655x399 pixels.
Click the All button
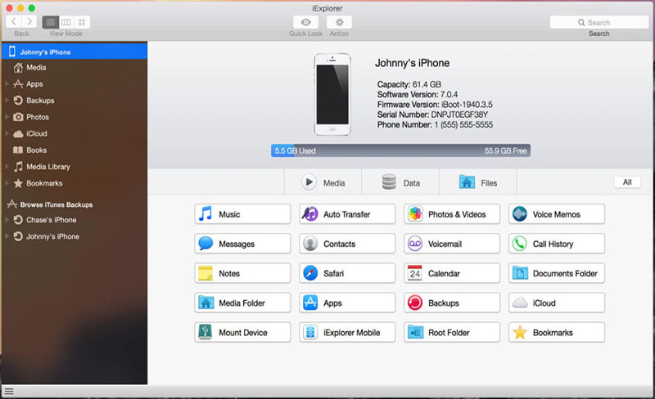[x=627, y=182]
